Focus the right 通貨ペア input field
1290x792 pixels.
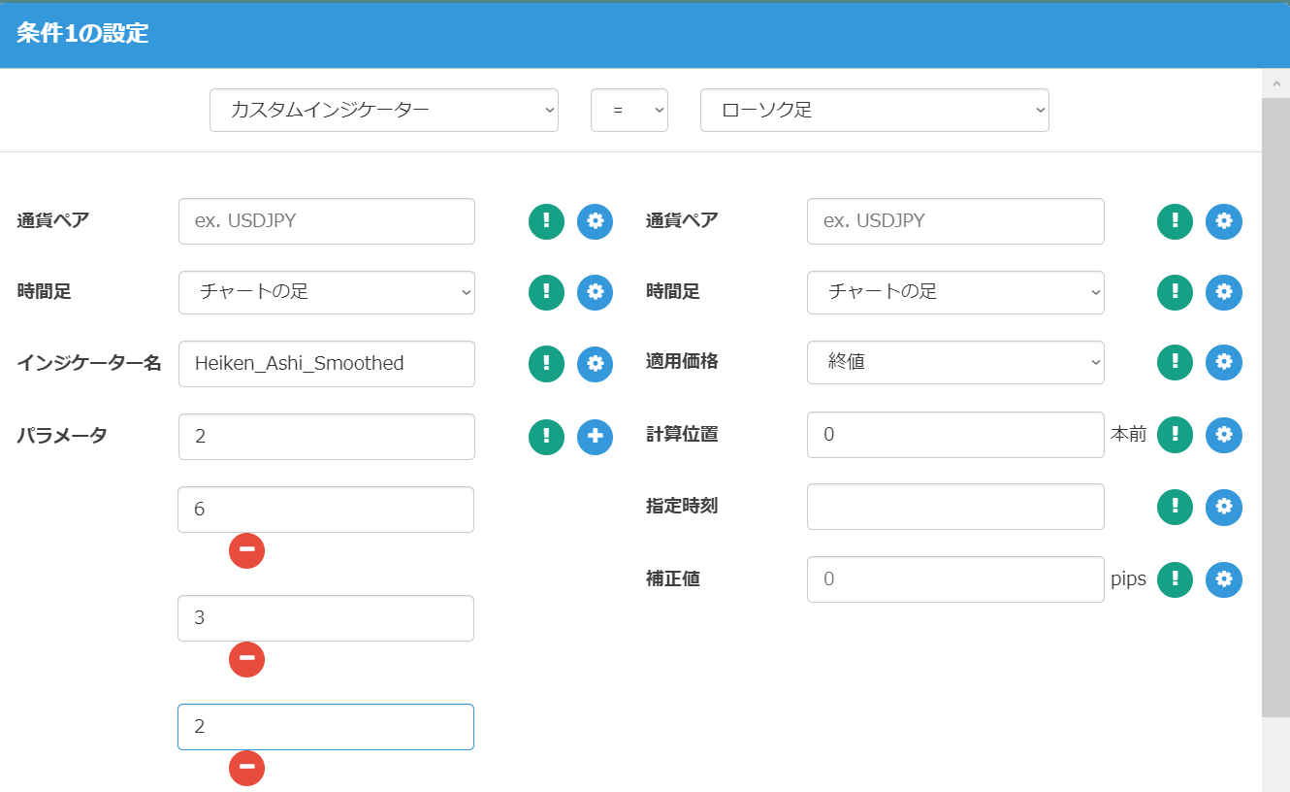click(955, 221)
